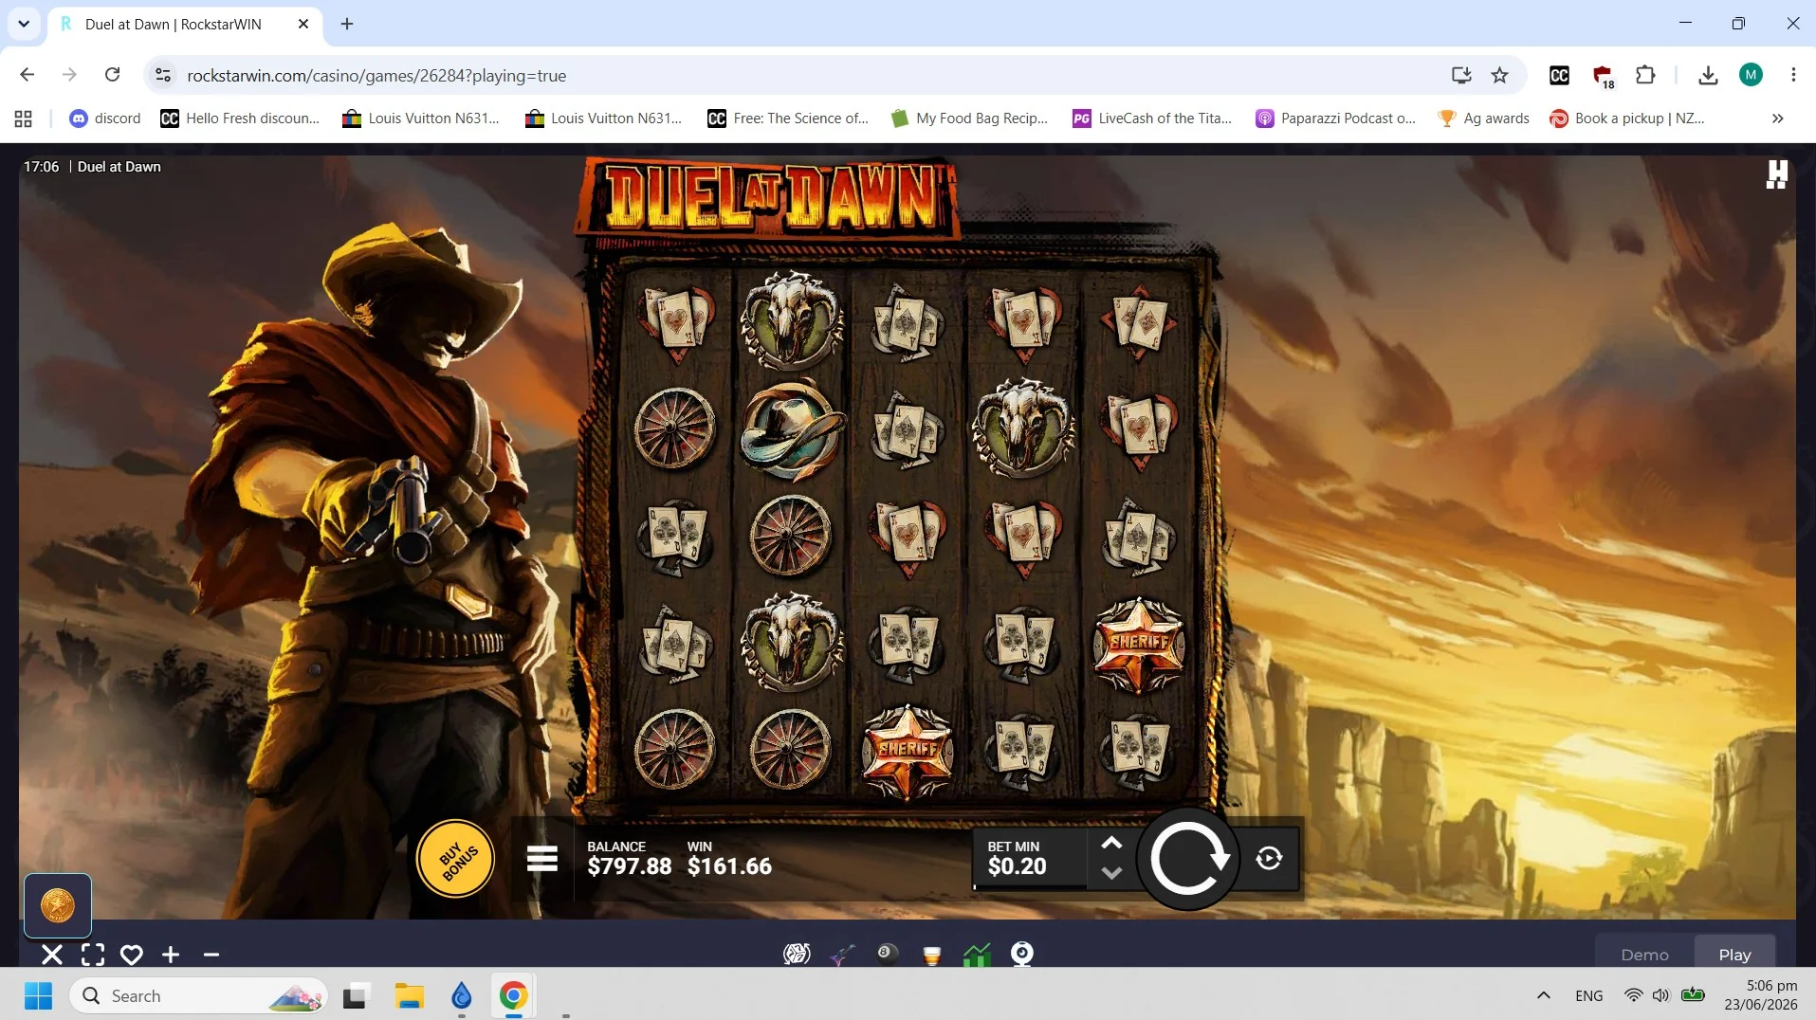
Task: Select the slots category icon
Action: tap(797, 954)
